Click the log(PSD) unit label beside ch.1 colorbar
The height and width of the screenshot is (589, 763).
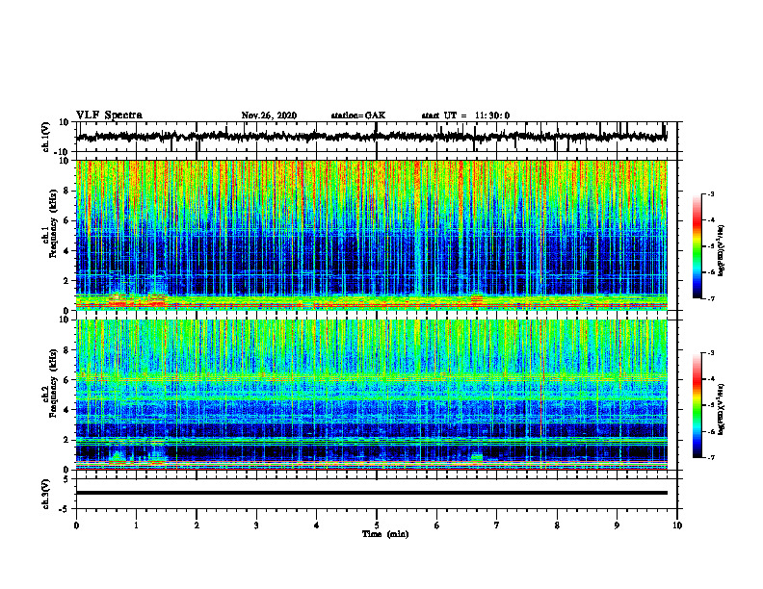(722, 250)
